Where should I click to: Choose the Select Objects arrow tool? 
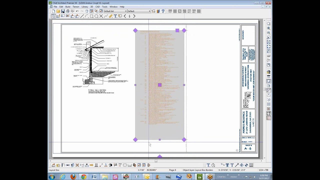point(53,16)
